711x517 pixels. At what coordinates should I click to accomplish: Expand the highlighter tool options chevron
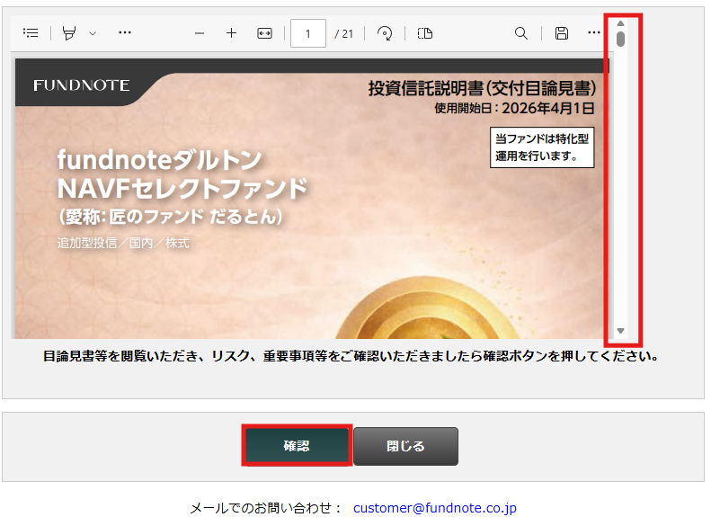pyautogui.click(x=93, y=33)
